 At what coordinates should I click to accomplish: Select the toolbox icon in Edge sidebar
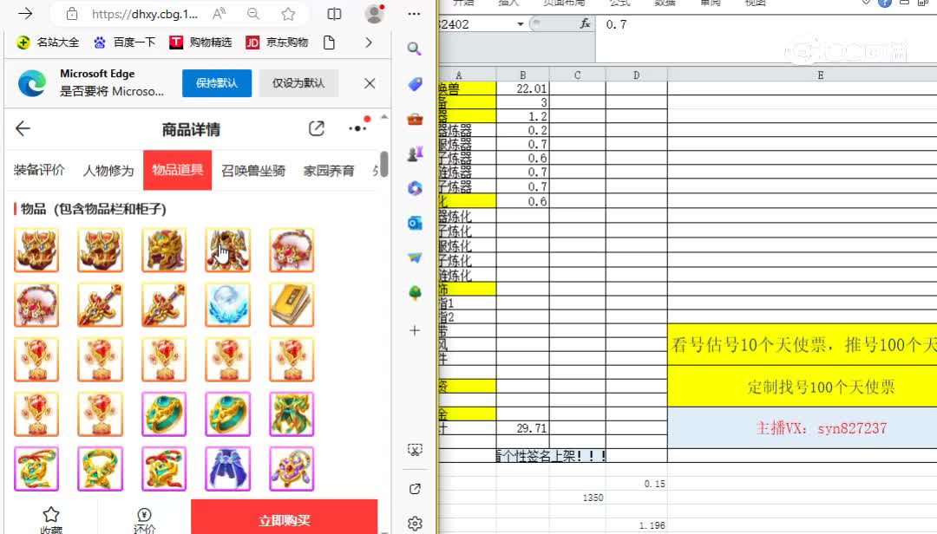pyautogui.click(x=415, y=120)
